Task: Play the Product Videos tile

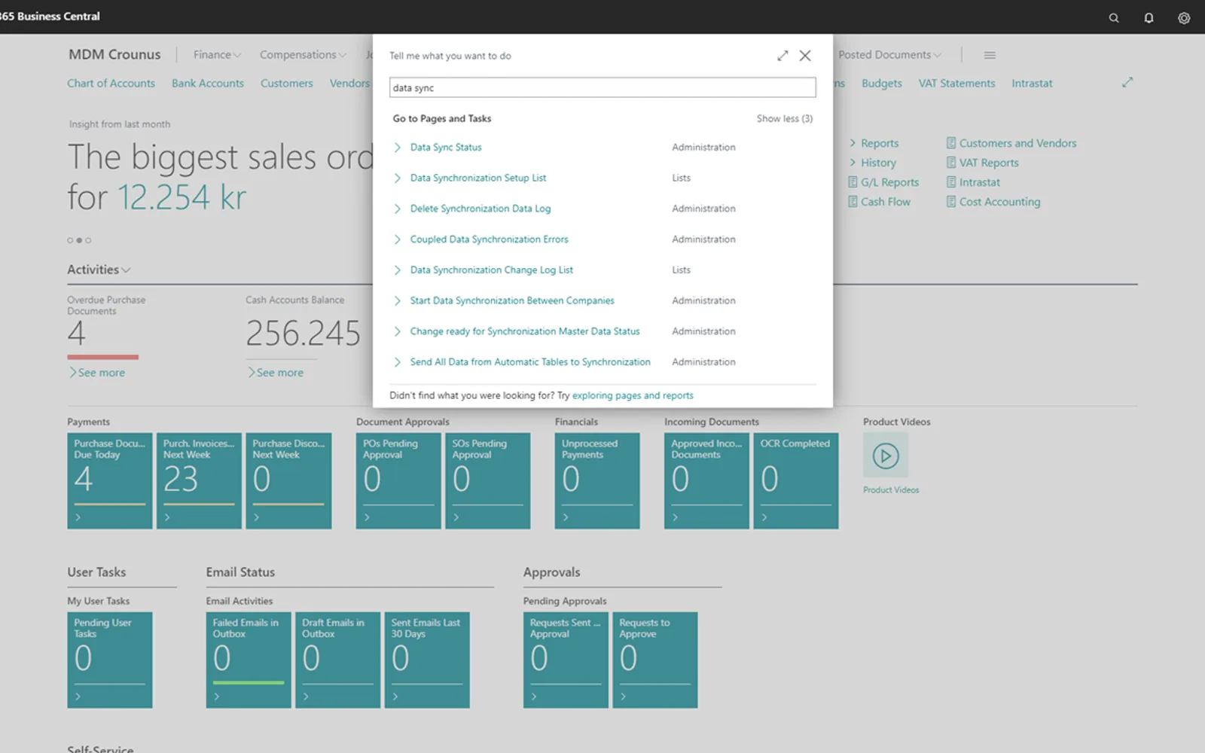Action: click(886, 456)
